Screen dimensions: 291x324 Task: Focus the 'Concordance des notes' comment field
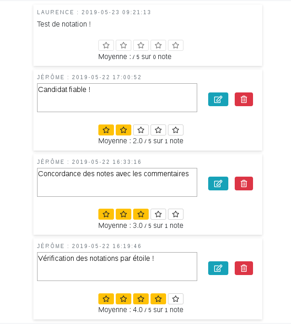(117, 182)
